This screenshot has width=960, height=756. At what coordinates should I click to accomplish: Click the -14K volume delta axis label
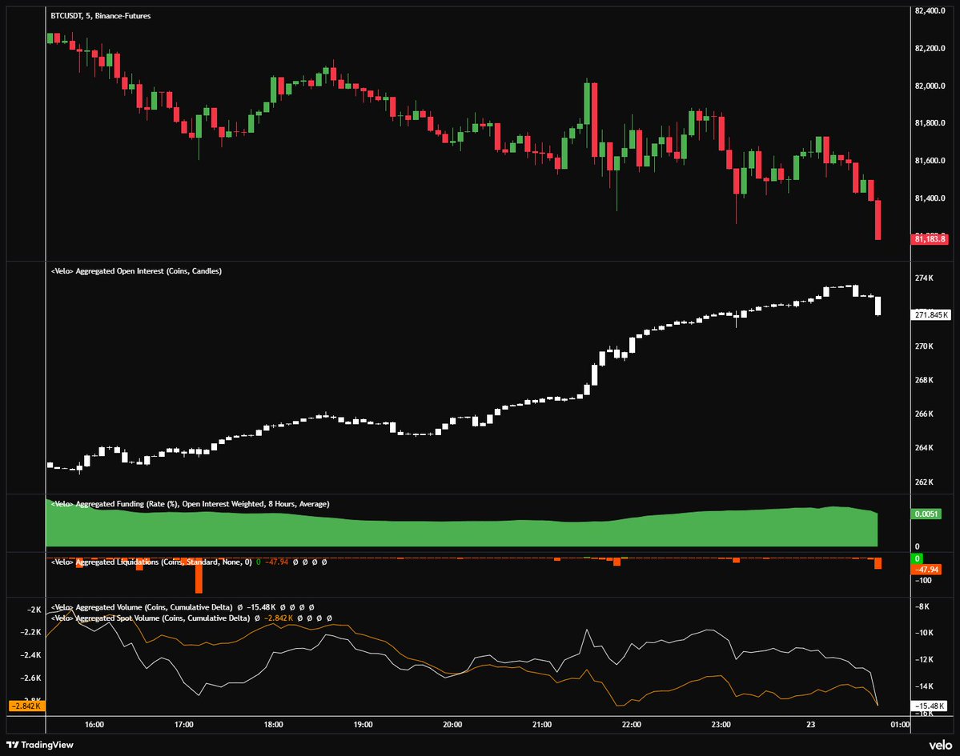tap(924, 686)
